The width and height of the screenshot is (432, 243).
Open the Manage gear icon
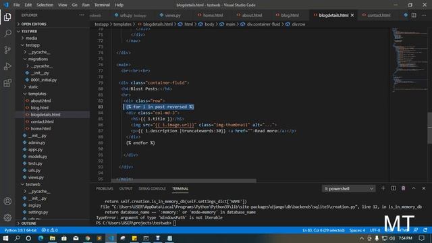[x=7, y=217]
